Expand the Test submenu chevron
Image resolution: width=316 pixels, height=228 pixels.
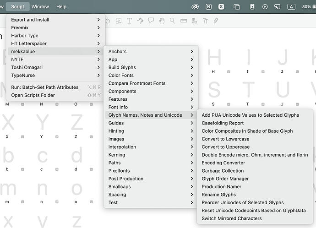coord(191,203)
